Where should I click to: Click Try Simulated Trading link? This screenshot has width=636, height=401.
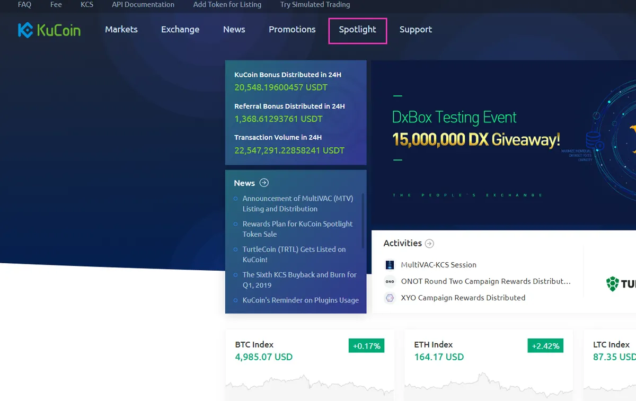pos(315,4)
